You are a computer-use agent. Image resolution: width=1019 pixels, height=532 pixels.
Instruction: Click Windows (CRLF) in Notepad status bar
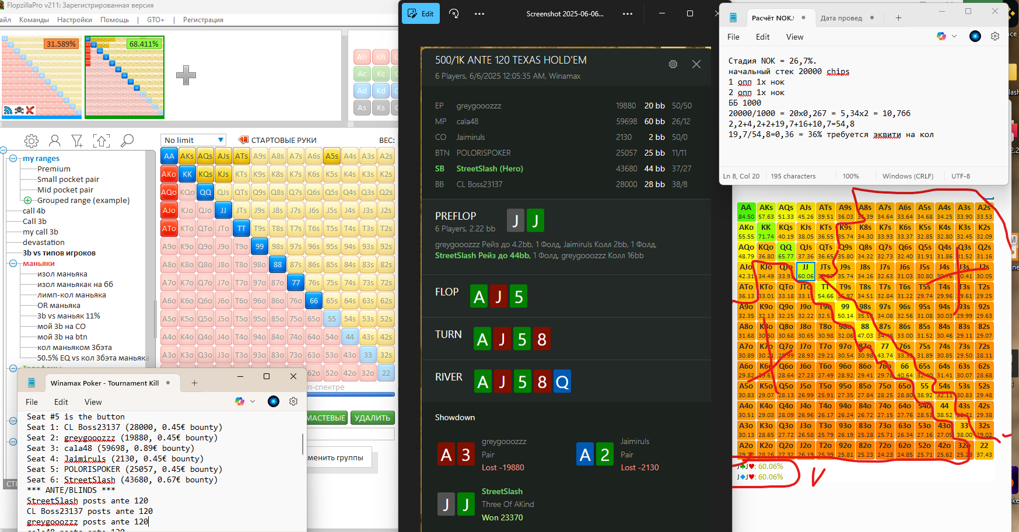click(908, 176)
